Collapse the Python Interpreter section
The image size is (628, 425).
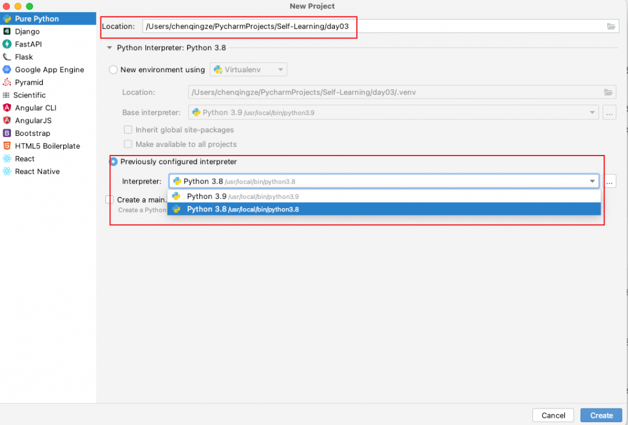tap(109, 48)
